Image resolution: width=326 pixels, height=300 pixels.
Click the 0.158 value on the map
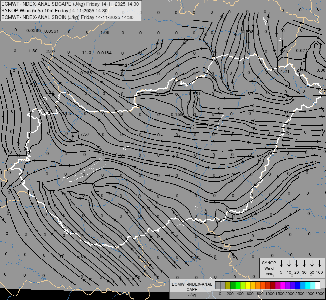point(177,115)
